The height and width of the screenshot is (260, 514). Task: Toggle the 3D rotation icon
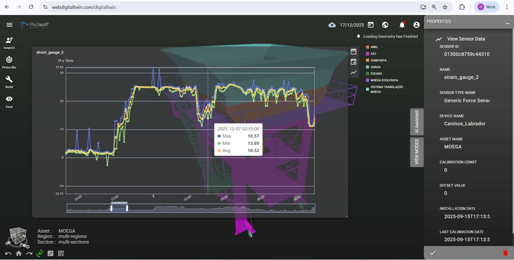click(40, 253)
